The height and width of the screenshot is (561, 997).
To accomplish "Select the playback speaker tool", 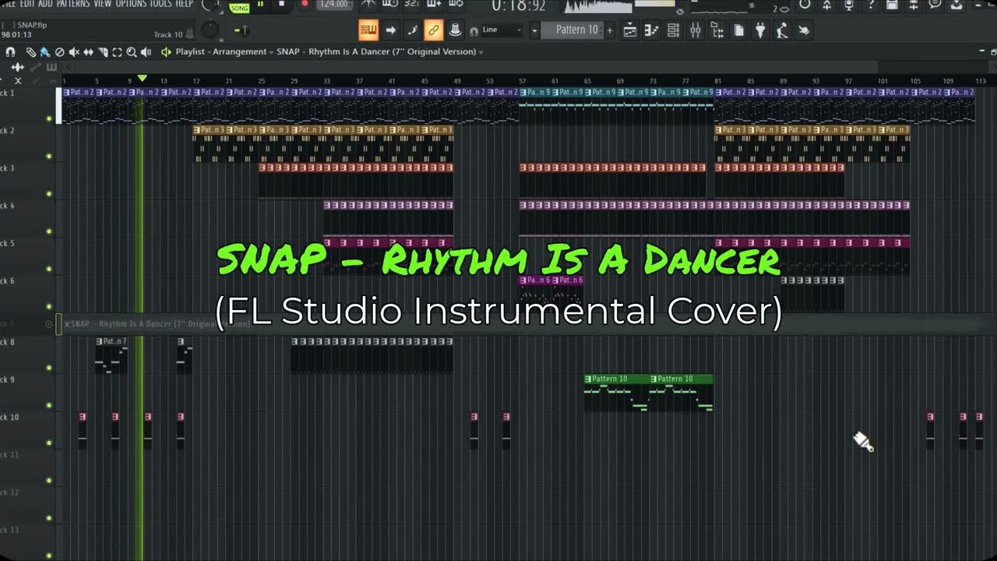I will click(146, 52).
